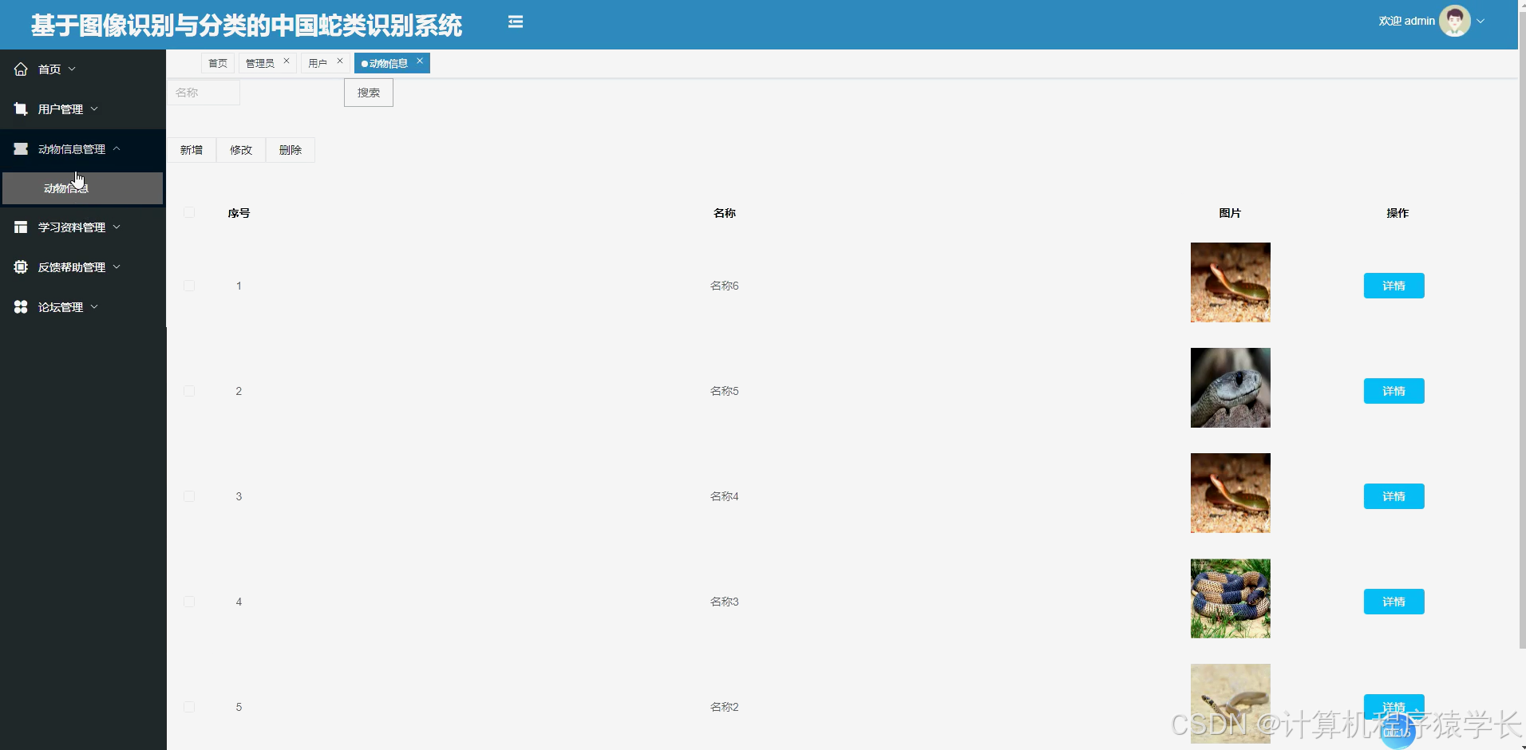Image resolution: width=1526 pixels, height=750 pixels.
Task: Click the 用户管理 icon in sidebar
Action: (x=21, y=109)
